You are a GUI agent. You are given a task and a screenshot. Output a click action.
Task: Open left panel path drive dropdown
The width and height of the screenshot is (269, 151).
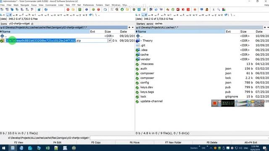(1, 28)
